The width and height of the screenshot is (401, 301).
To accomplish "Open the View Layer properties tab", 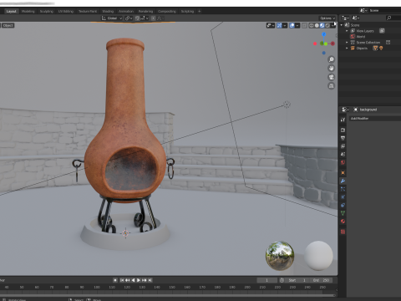I will [343, 146].
